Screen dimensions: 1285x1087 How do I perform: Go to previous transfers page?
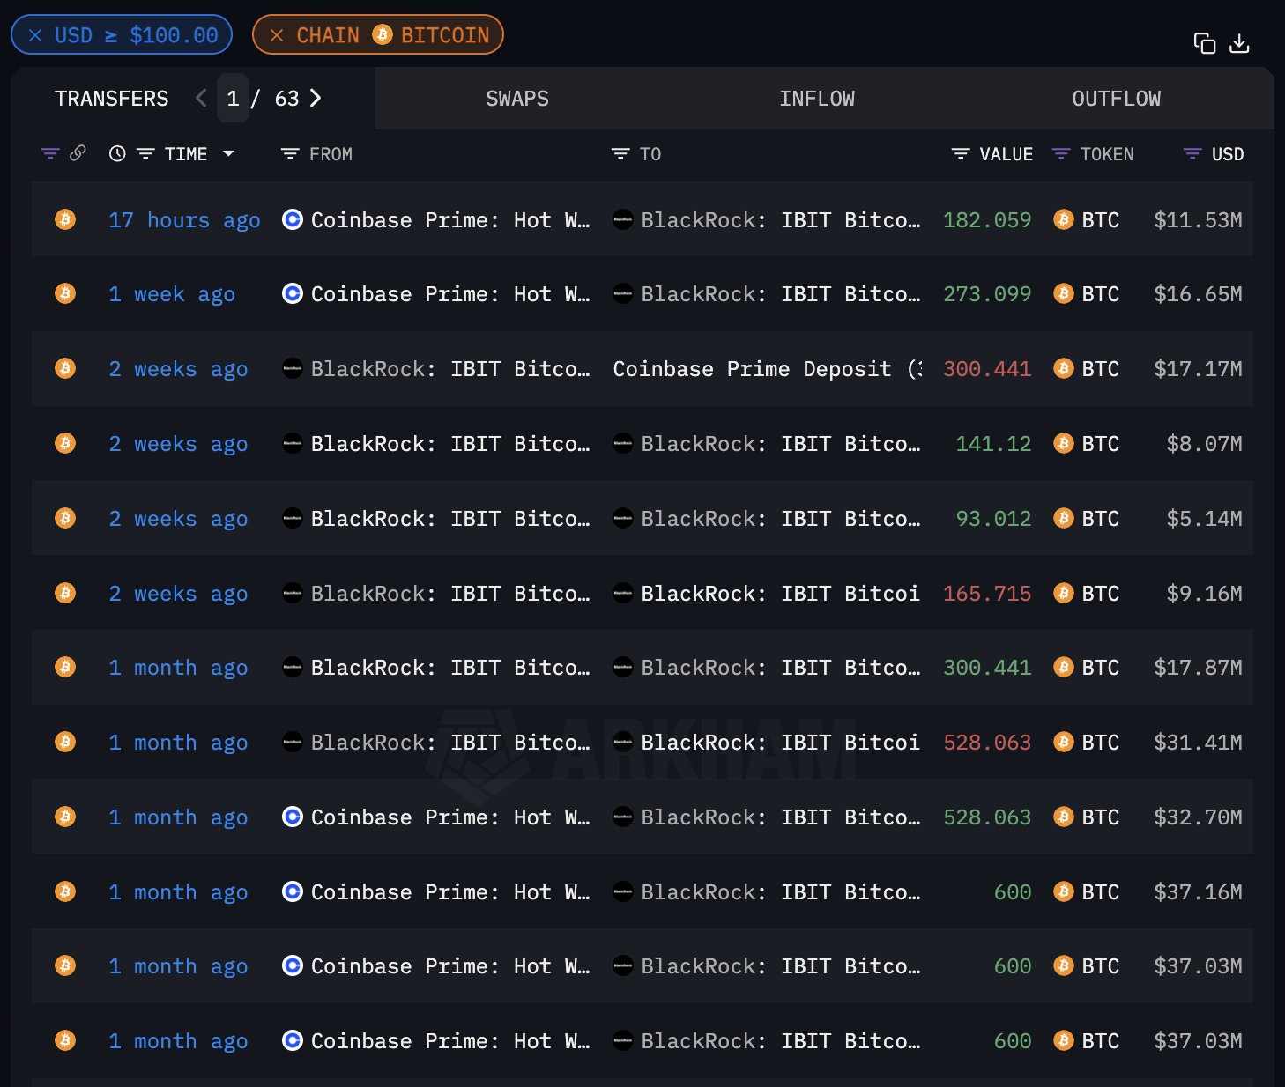tap(201, 98)
